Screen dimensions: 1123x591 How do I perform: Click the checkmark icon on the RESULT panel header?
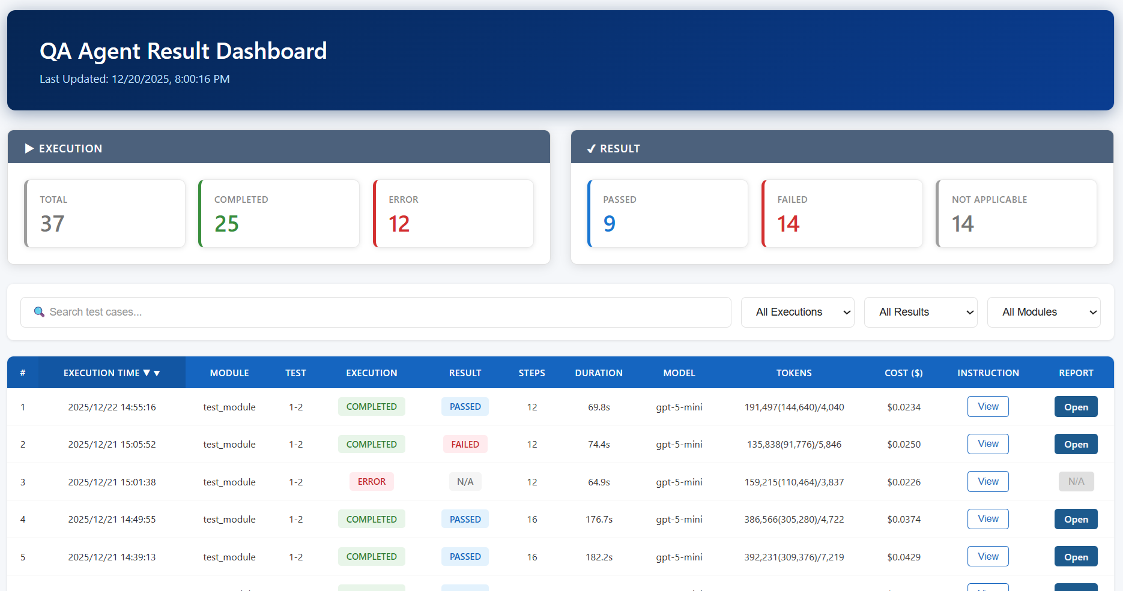pyautogui.click(x=592, y=148)
